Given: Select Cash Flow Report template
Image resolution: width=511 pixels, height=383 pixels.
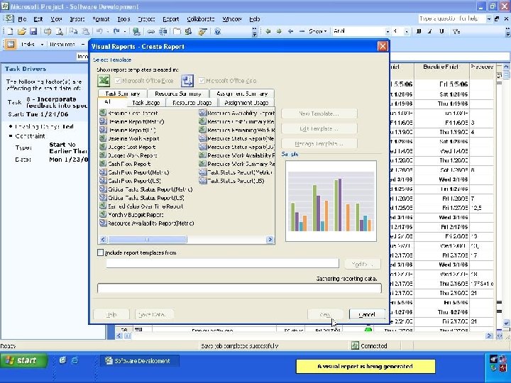Looking at the screenshot, I should 125,164.
